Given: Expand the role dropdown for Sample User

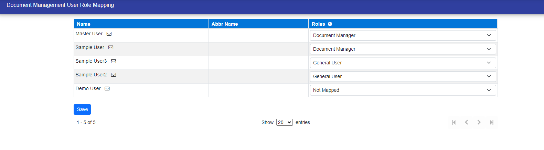Looking at the screenshot, I should pyautogui.click(x=403, y=49).
